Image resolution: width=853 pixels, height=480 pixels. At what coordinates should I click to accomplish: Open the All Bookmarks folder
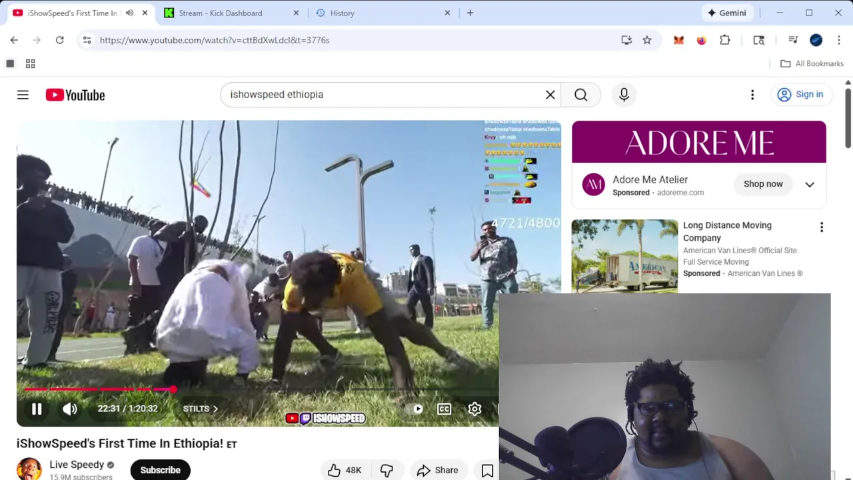point(812,63)
